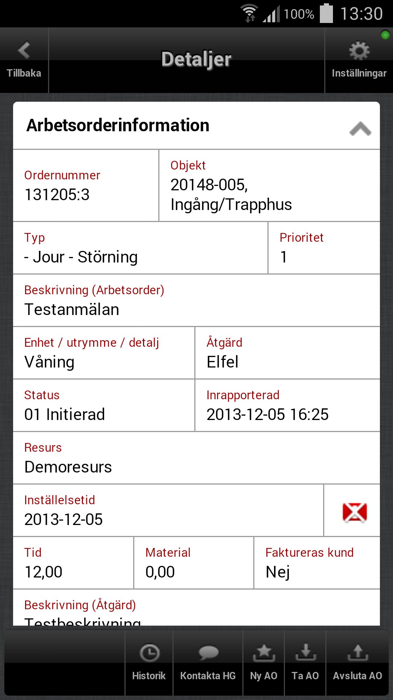Screen dimensions: 393x700
Task: Select the Tid value 12,00
Action: [x=44, y=572]
